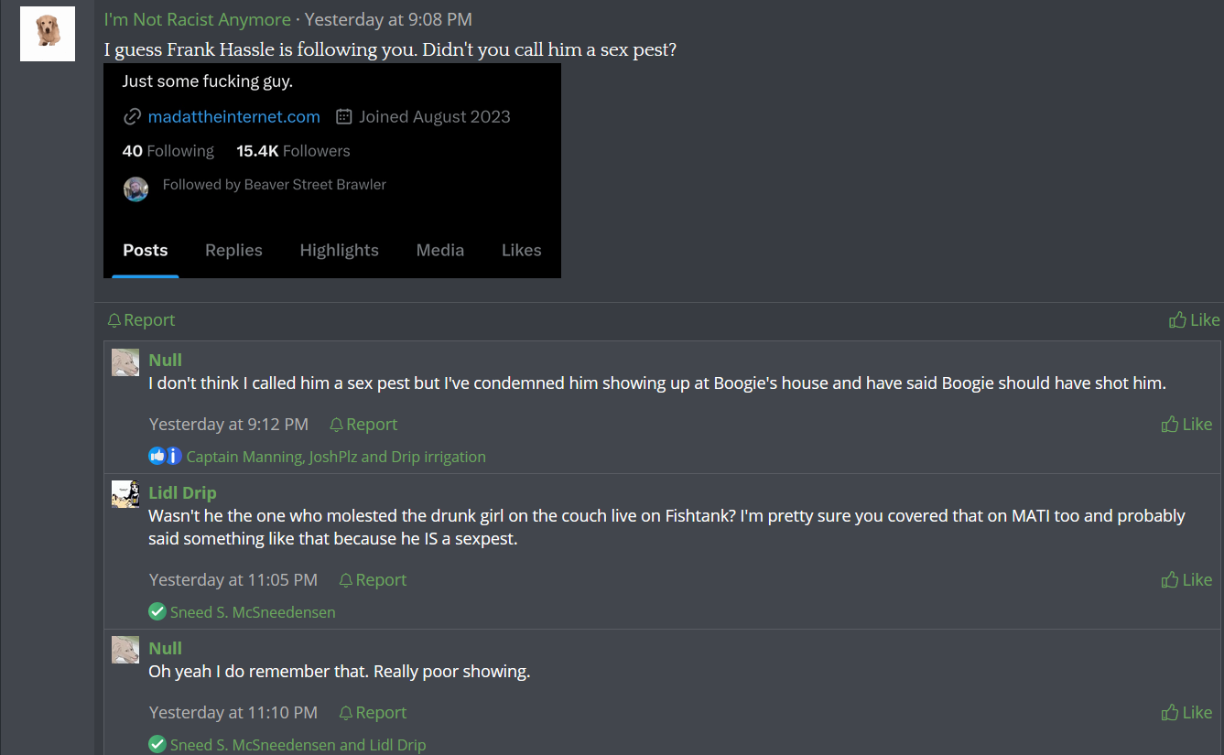This screenshot has width=1224, height=755.
Task: Open the madattheinternet.com link
Action: pyautogui.click(x=233, y=117)
